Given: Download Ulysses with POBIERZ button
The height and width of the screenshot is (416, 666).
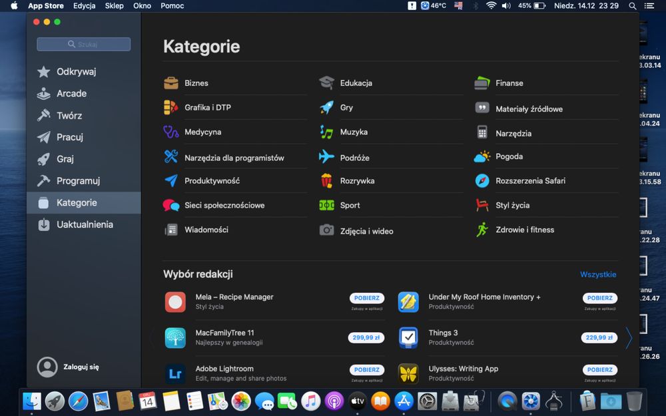Looking at the screenshot, I should tap(600, 369).
